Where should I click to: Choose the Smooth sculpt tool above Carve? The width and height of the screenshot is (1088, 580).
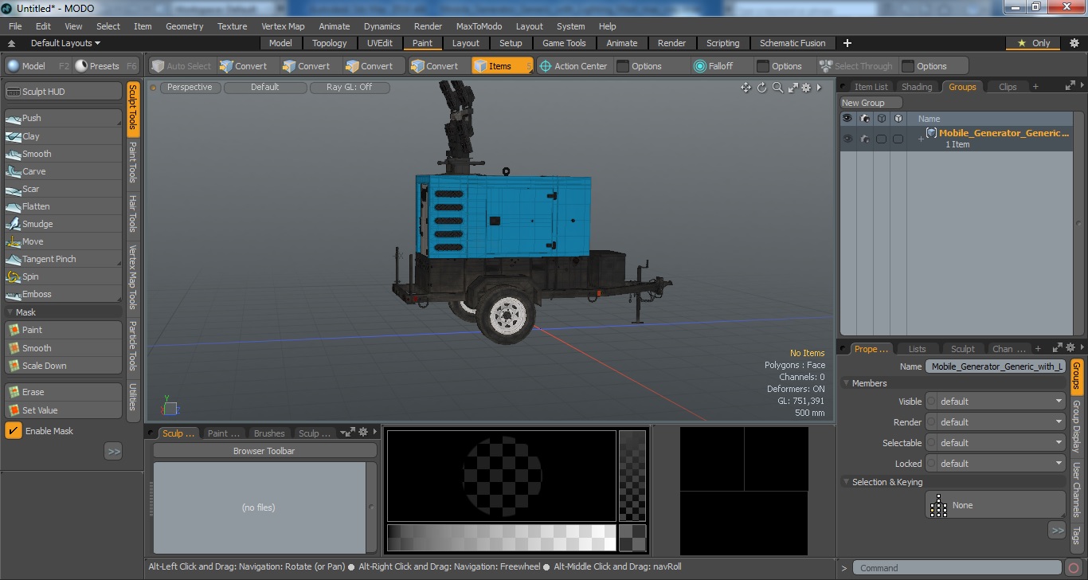coord(63,154)
